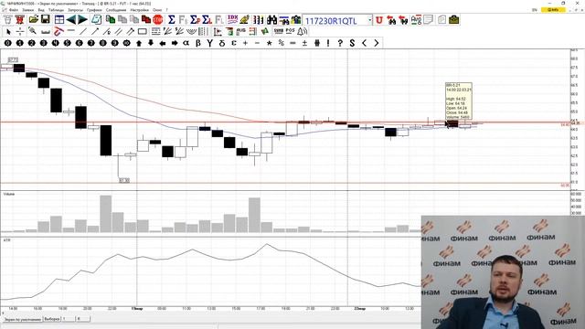Screen dimensions: 585x329
Task: Go forward with the dark right triangle arrow
Action: pyautogui.click(x=82, y=19)
